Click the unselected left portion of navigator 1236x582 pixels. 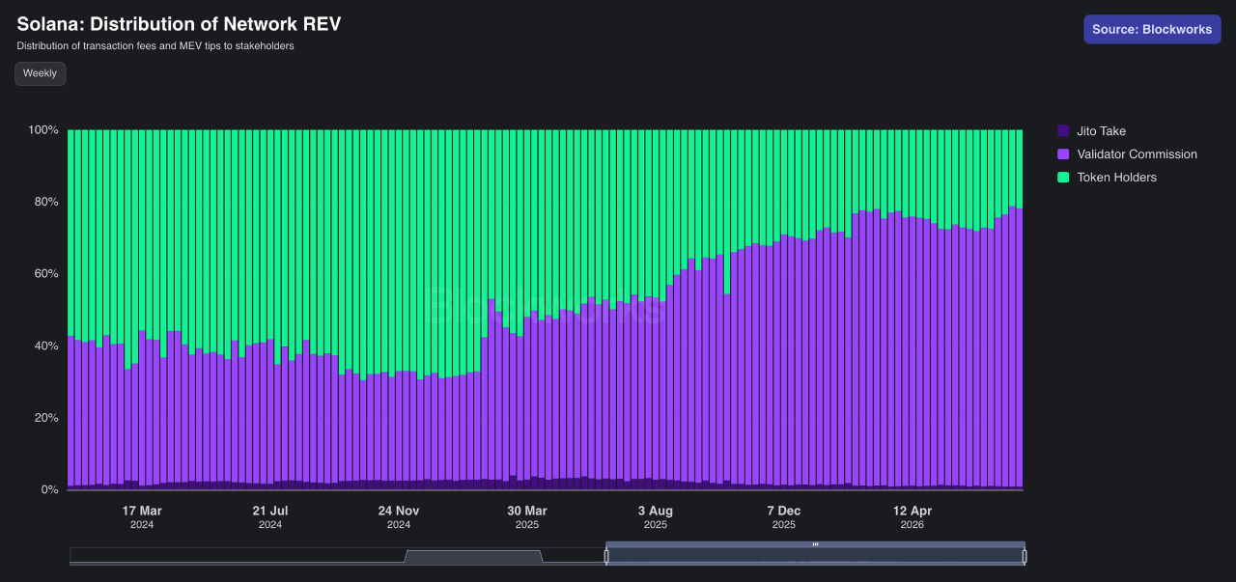pos(337,557)
